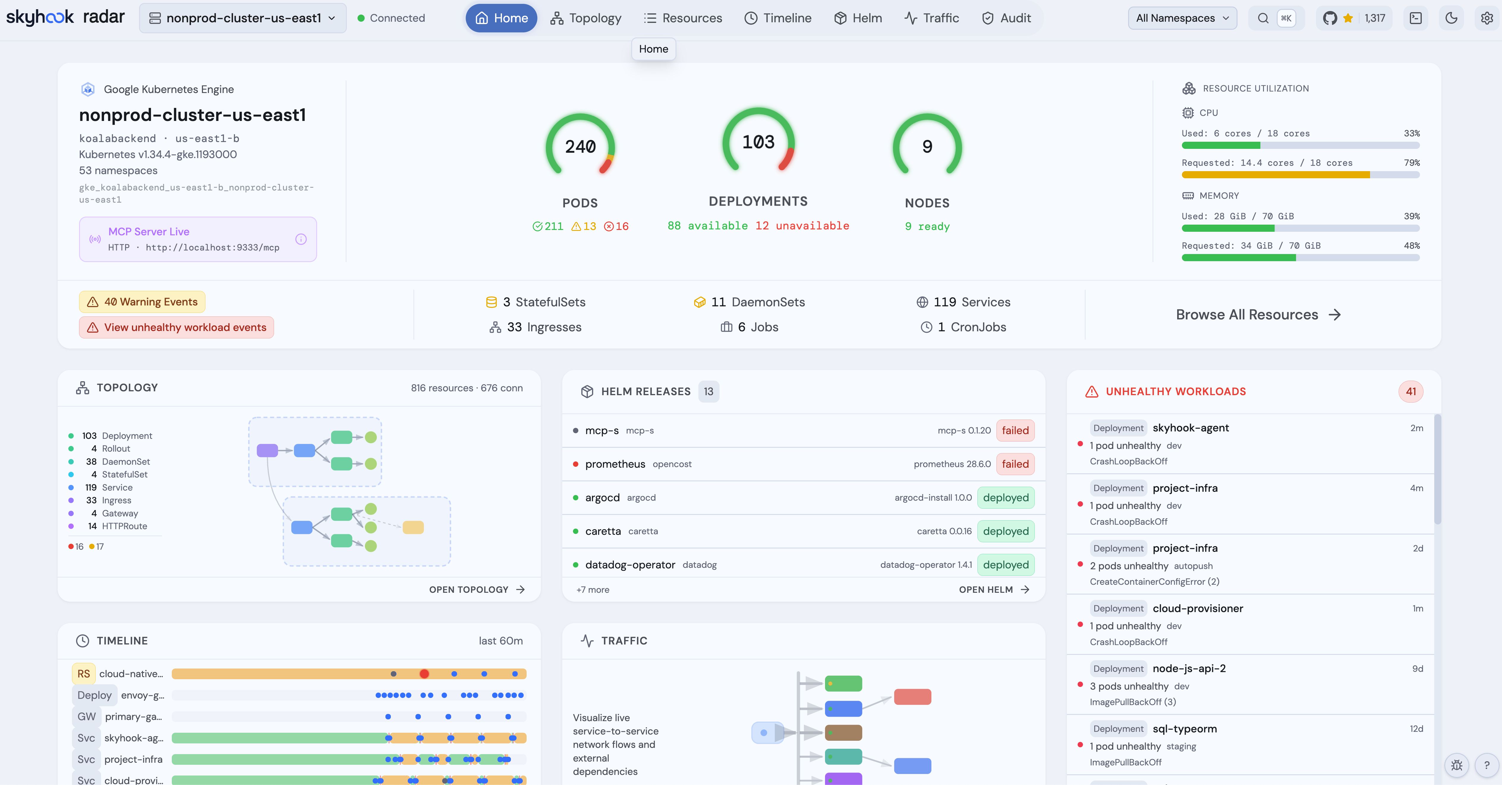1502x785 pixels.
Task: Open the terminal panel icon
Action: point(1416,18)
